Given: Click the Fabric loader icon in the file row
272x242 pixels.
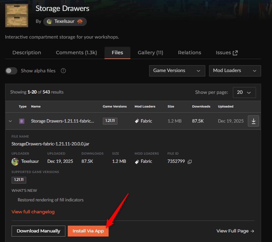Looking at the screenshot, I should click(x=137, y=121).
